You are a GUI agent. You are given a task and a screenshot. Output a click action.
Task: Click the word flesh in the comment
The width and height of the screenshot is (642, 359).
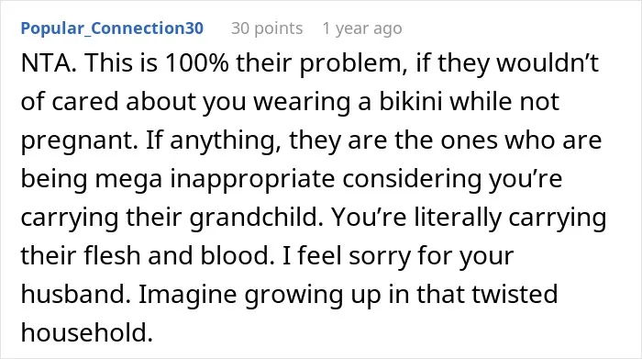(x=112, y=255)
